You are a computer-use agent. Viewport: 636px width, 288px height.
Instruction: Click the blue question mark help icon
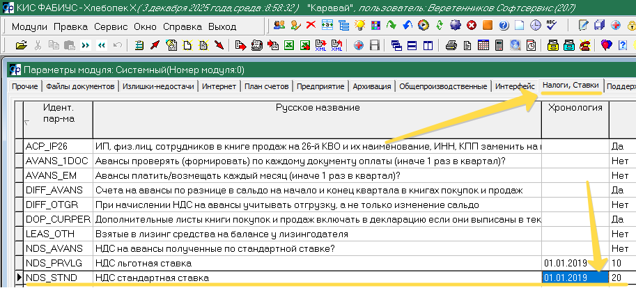(x=504, y=25)
